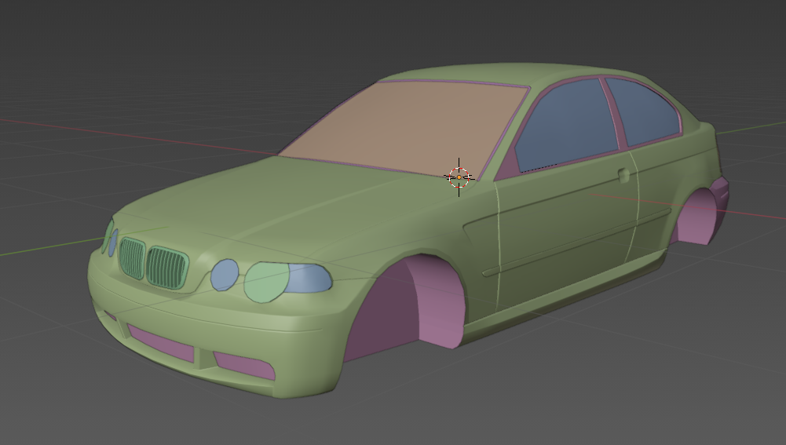Select the kidney grille nearest the headlights

(x=167, y=268)
